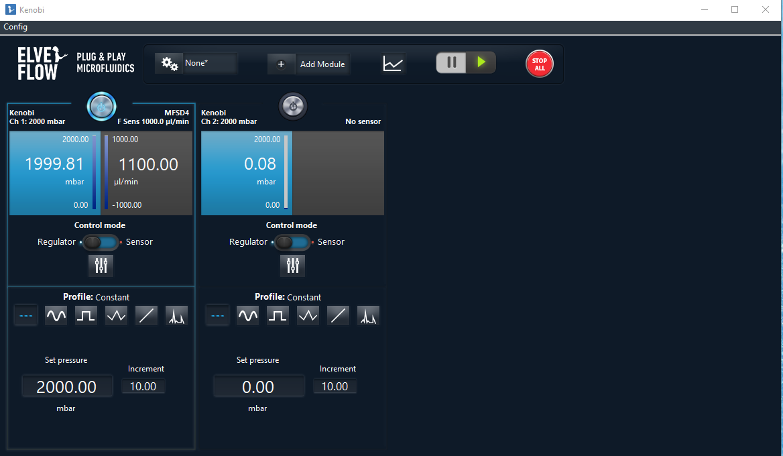Select Ramp profile for Channel 2

click(338, 316)
